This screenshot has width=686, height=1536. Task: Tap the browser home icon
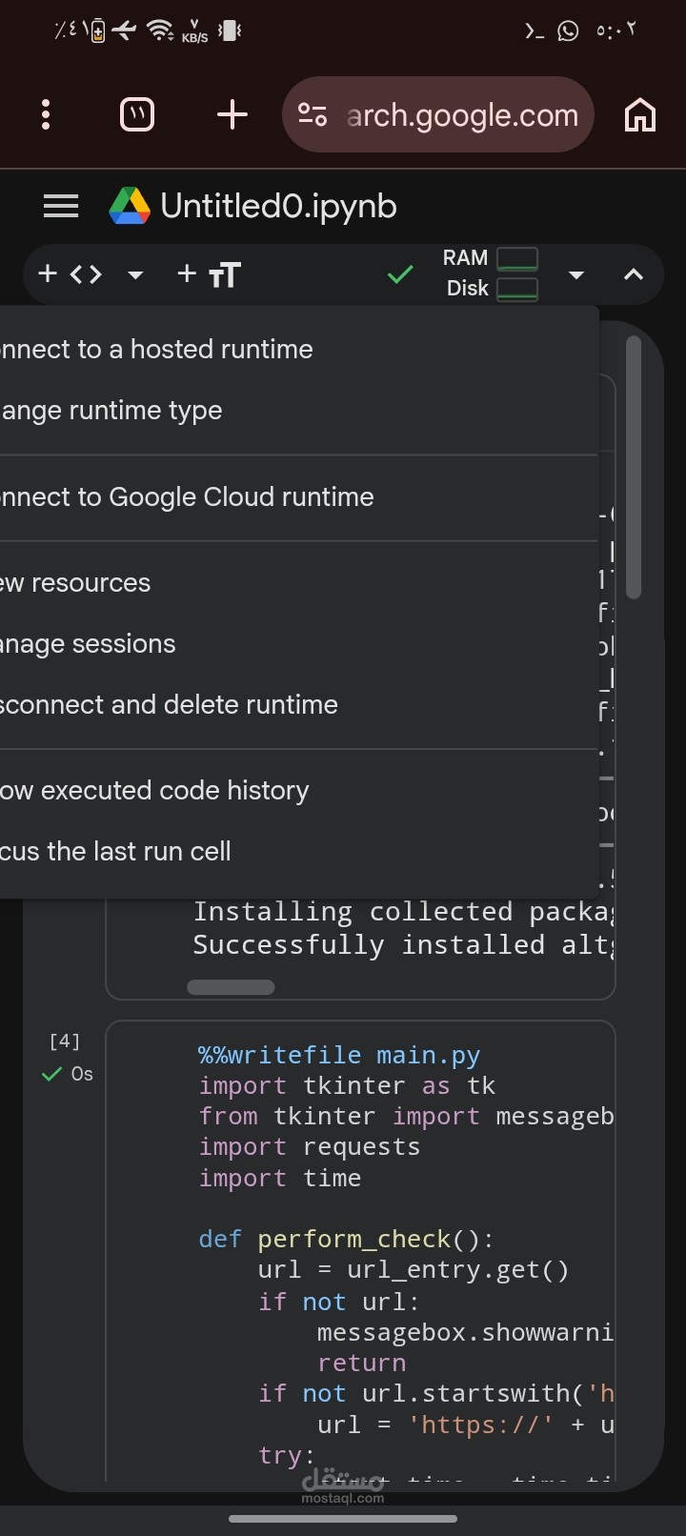[x=639, y=115]
